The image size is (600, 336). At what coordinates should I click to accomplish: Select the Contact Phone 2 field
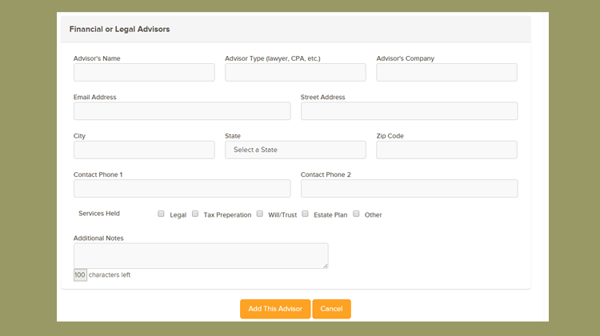click(x=409, y=188)
